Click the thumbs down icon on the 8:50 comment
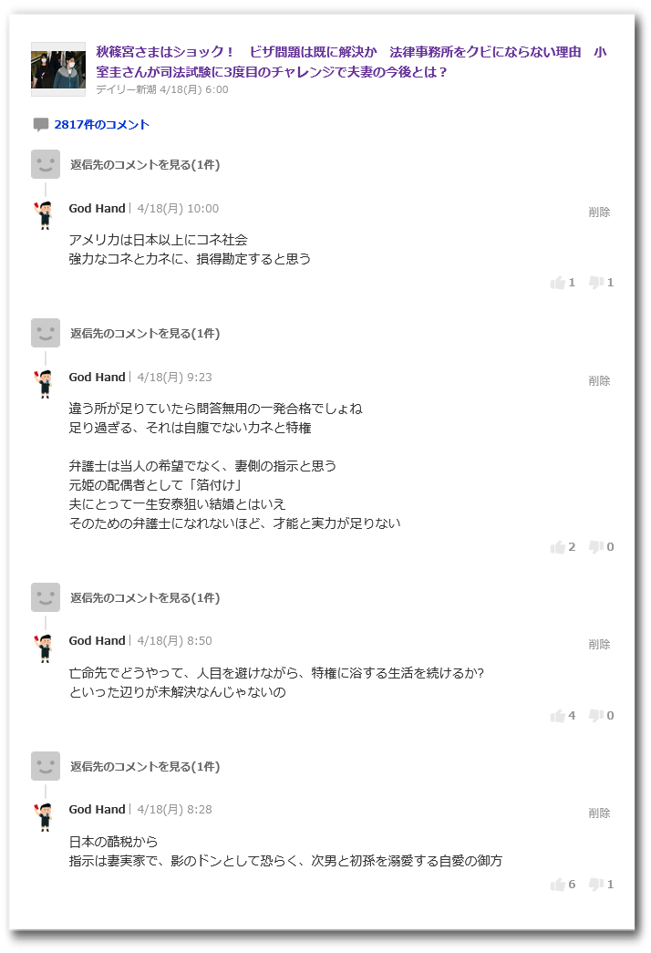The image size is (651, 953). coord(597,716)
